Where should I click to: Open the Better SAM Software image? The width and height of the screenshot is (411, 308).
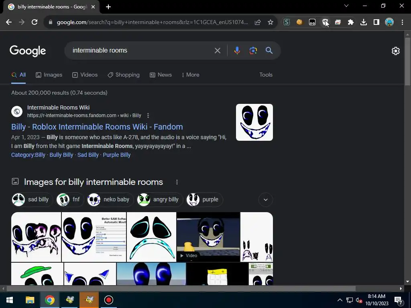tap(94, 237)
